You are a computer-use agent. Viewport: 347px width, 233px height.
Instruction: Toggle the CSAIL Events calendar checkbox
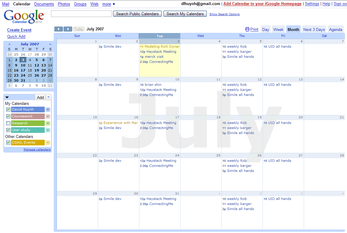coord(8,143)
